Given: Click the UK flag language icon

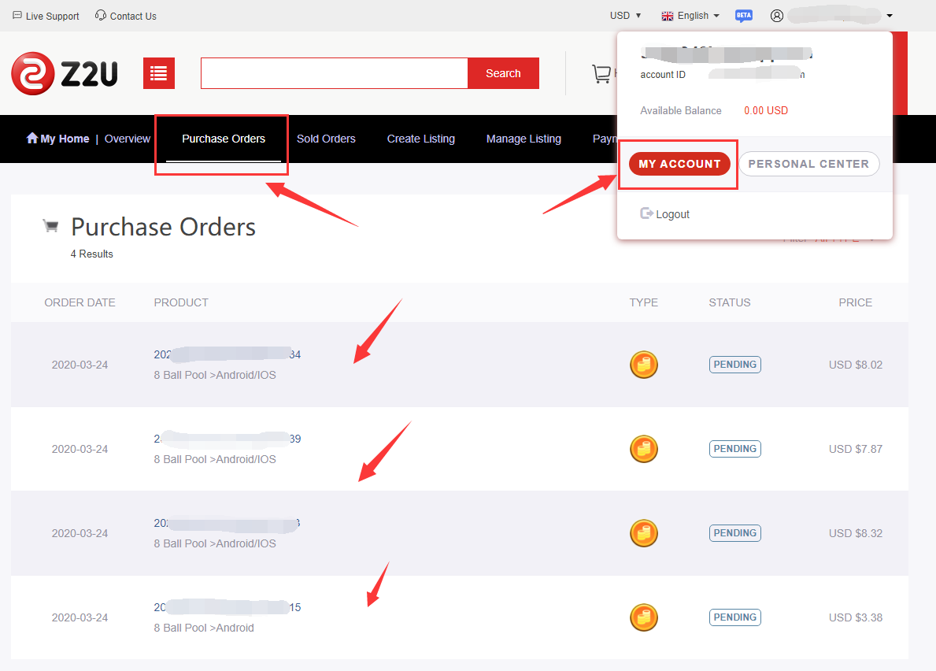Looking at the screenshot, I should click(x=668, y=16).
